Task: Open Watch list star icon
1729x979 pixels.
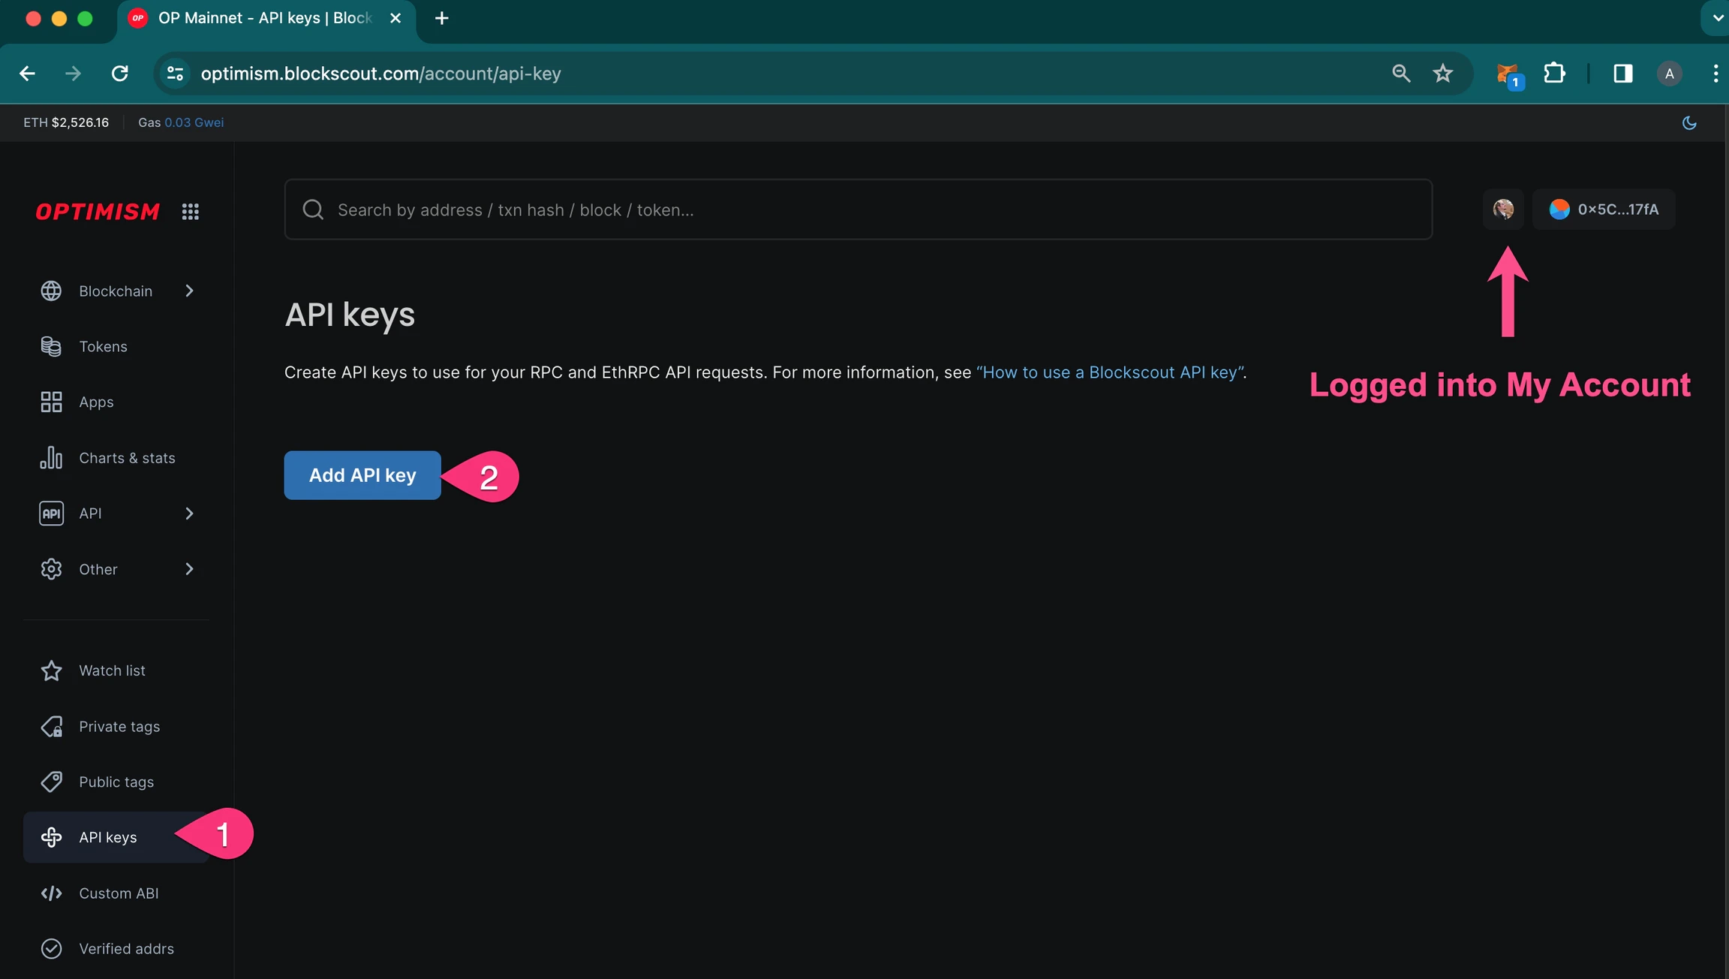Action: tap(51, 670)
